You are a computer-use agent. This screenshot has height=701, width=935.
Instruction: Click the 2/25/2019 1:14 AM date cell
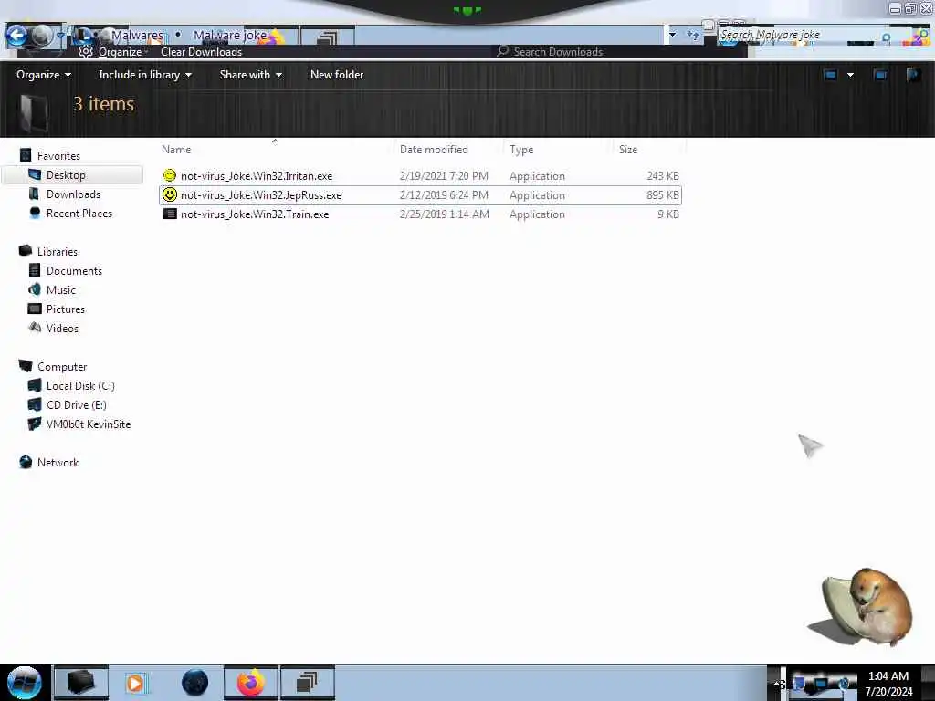point(445,214)
